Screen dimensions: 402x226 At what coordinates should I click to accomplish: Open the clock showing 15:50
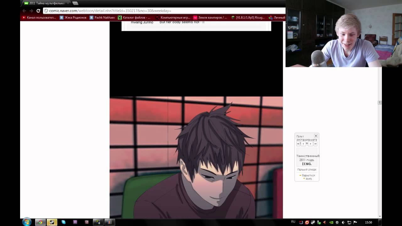point(368,223)
